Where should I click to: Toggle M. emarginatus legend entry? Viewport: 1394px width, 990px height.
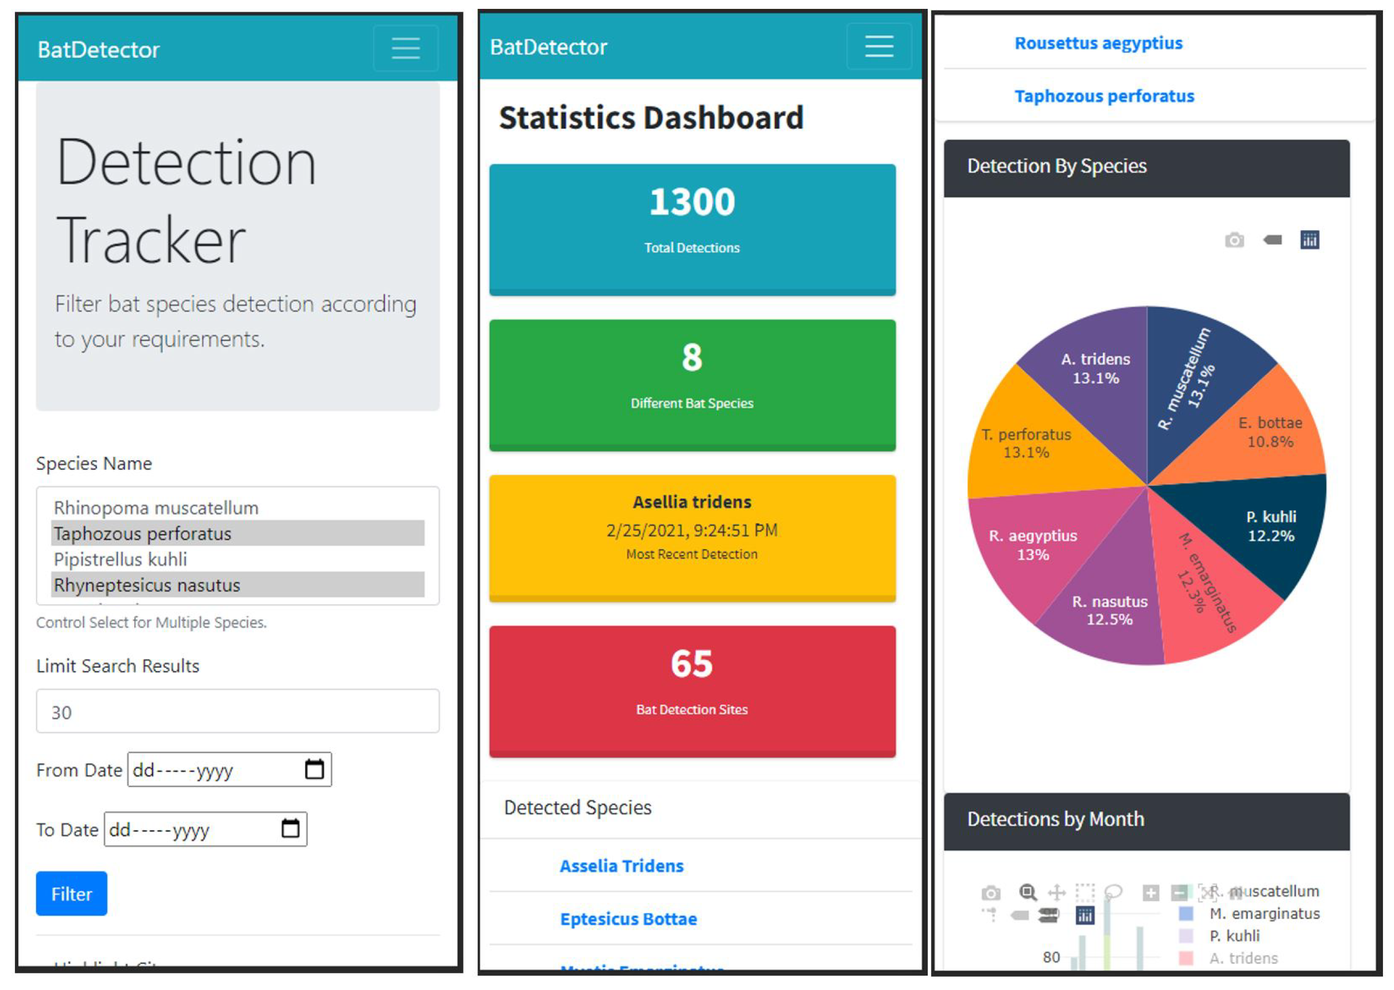pyautogui.click(x=1264, y=913)
